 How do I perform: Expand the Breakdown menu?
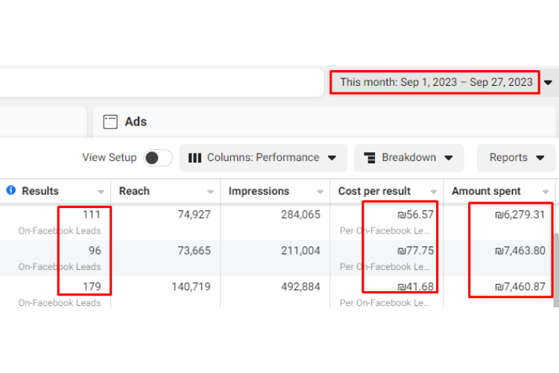pos(409,157)
